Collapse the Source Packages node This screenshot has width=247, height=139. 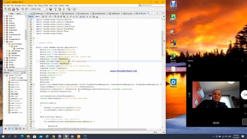[x=7, y=44]
